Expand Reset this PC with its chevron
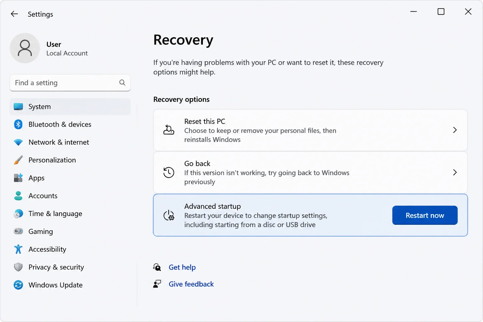Viewport: 483px width, 322px height. click(x=455, y=130)
